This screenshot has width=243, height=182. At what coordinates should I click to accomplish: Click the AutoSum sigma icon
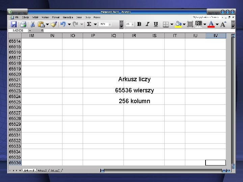pyautogui.click(x=89, y=24)
